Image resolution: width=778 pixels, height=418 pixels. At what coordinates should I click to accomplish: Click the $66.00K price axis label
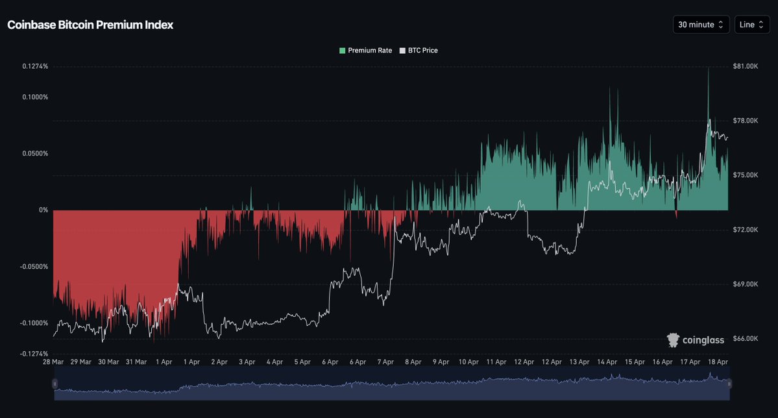pyautogui.click(x=746, y=339)
